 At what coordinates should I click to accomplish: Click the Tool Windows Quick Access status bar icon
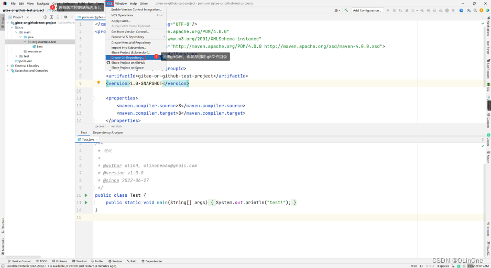coord(3,266)
